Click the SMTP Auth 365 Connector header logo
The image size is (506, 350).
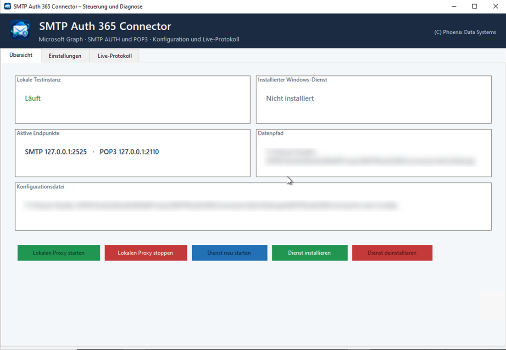pyautogui.click(x=20, y=30)
